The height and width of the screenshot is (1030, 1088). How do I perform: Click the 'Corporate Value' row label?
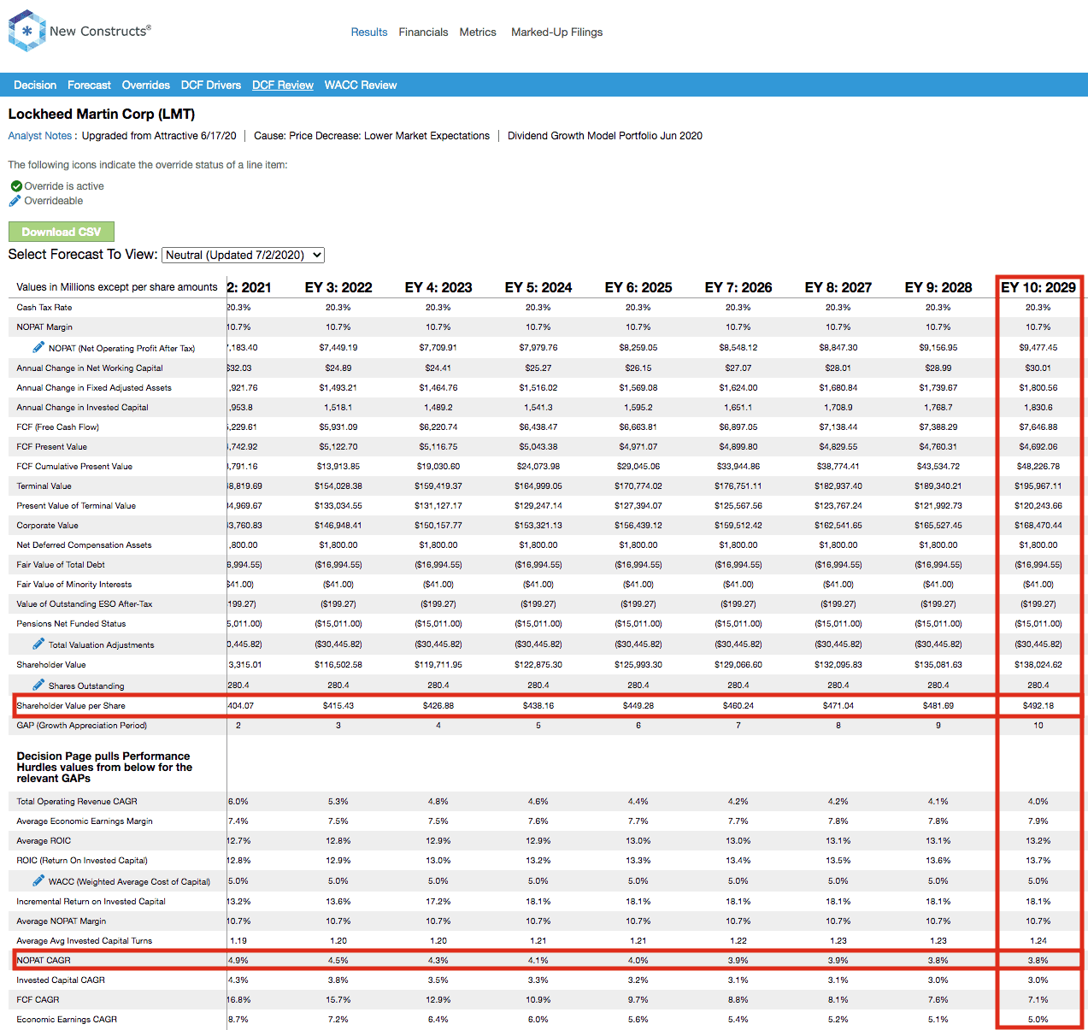48,526
